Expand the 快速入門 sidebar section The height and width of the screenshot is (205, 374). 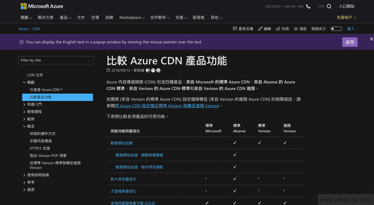(x=24, y=104)
